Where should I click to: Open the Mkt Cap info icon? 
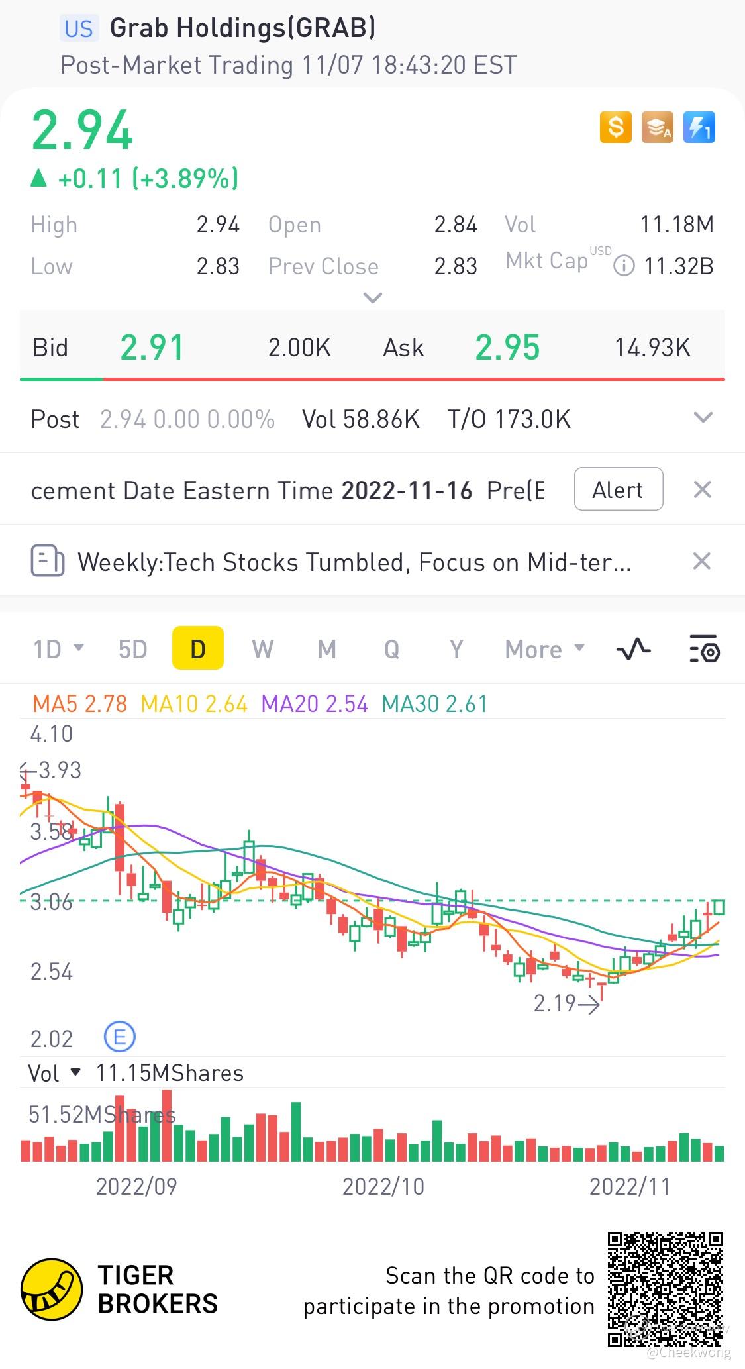click(623, 266)
